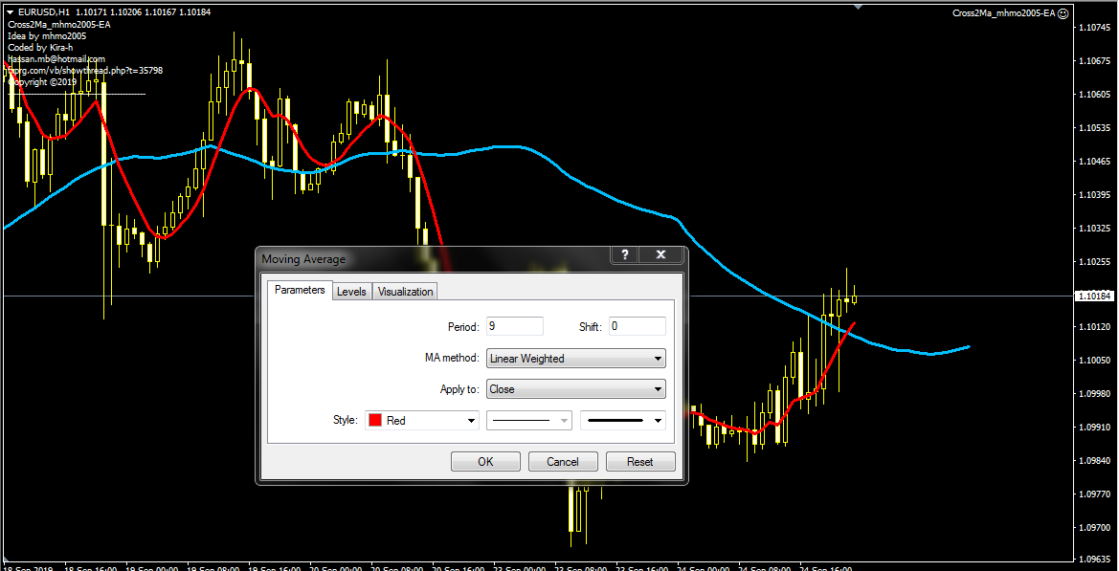
Task: Open the Visualization tab
Action: [405, 292]
